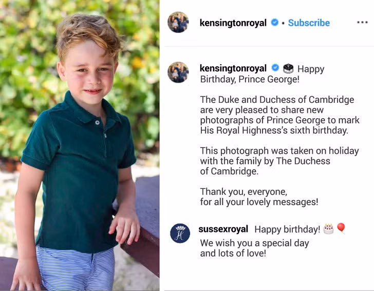Open the kensingtonroyal username in the caption

coord(233,68)
